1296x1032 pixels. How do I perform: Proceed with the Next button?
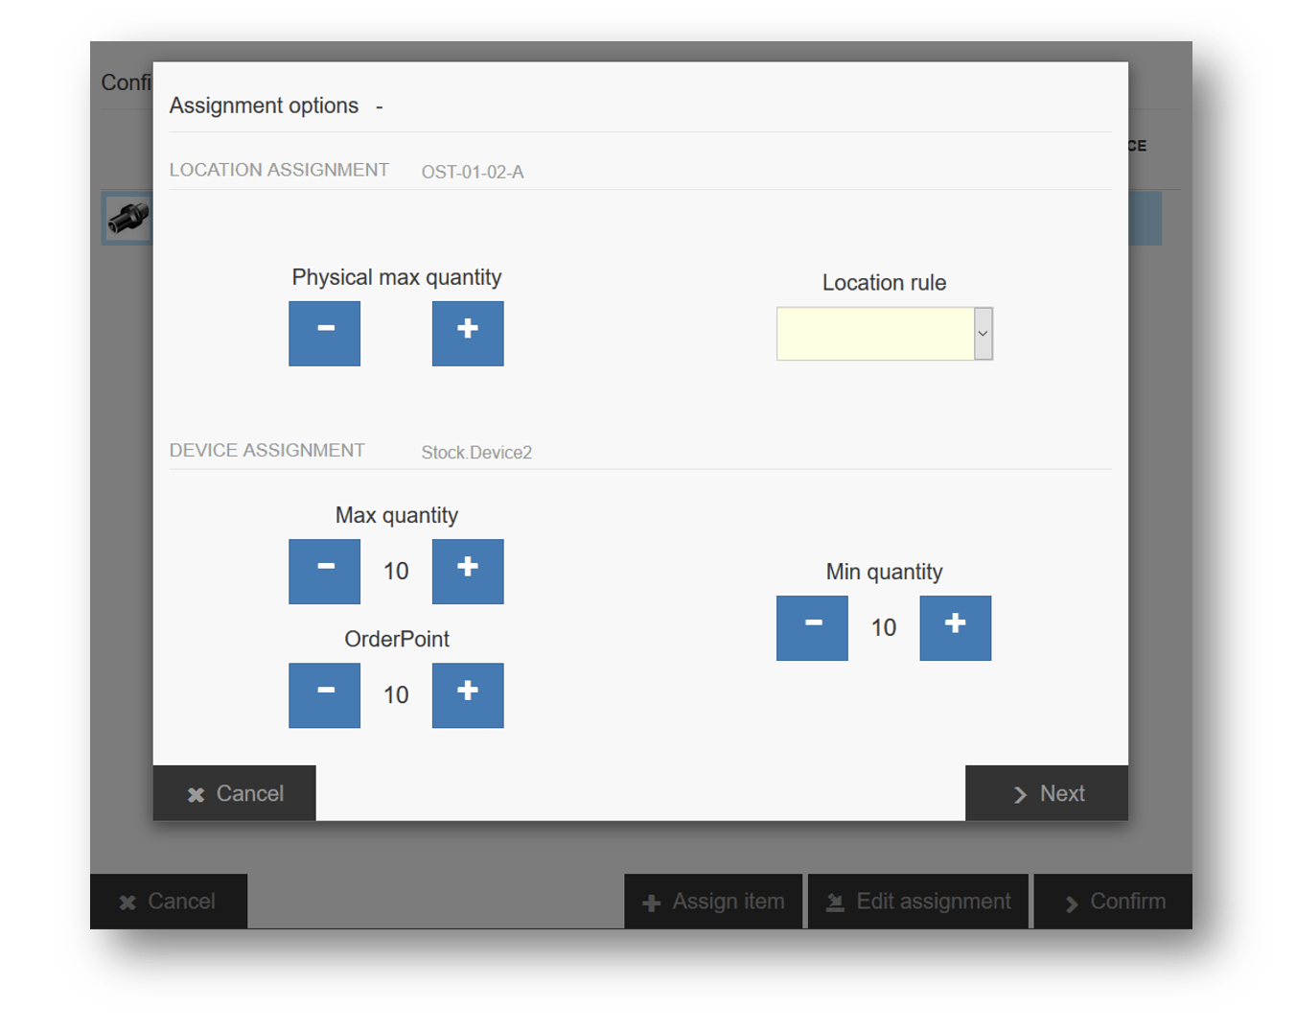coord(1047,793)
